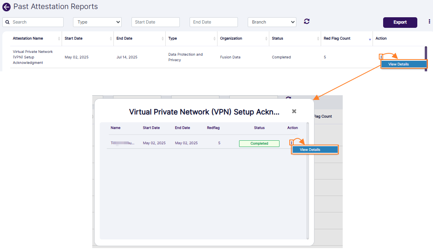Click the End Date filter field
Viewport: 433px width, 252px height.
coord(214,22)
